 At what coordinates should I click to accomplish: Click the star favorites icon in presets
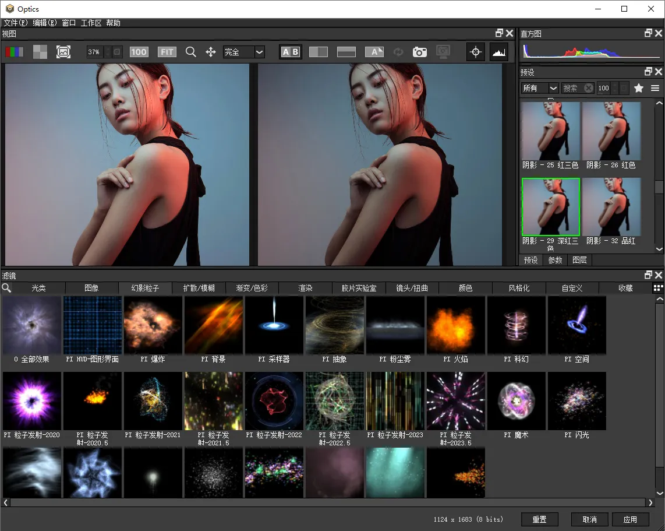tap(639, 88)
